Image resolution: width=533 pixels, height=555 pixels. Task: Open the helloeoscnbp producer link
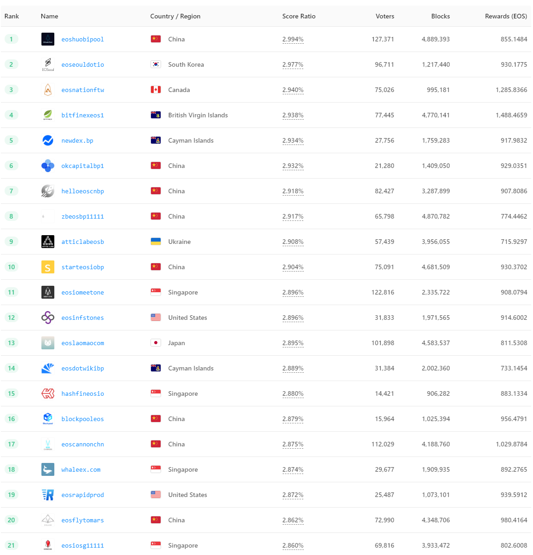[83, 191]
